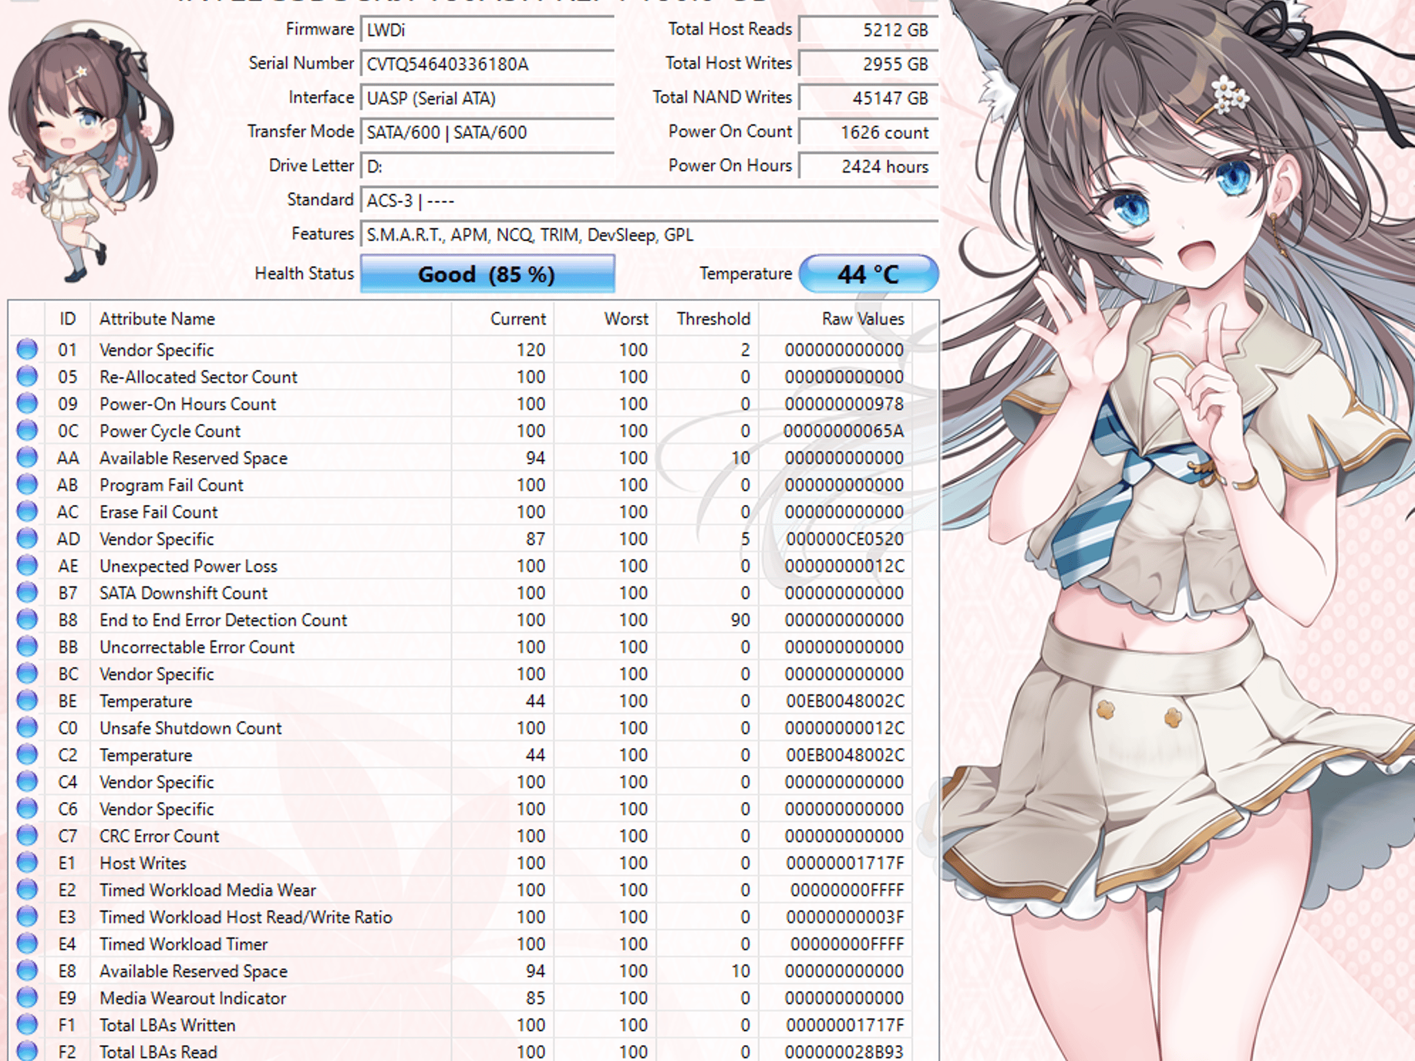
Task: Click the Transfer Mode field SATA/600 | SATA/600
Action: [487, 132]
